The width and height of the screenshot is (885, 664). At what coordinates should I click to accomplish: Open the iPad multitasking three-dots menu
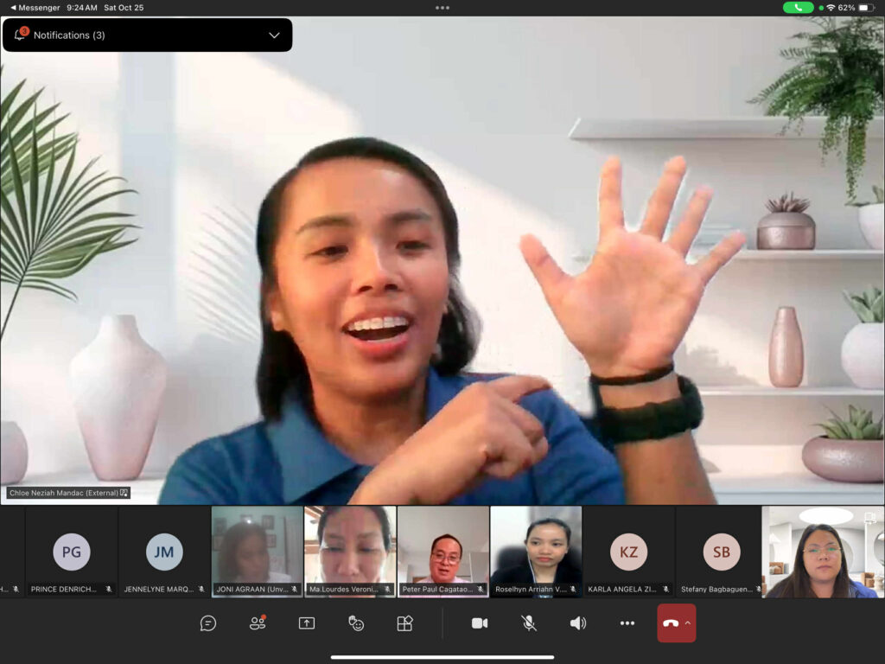pos(442,8)
